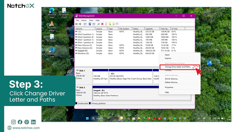Select the Windows (D:) row
This screenshot has height=132, width=235.
(x=117, y=53)
